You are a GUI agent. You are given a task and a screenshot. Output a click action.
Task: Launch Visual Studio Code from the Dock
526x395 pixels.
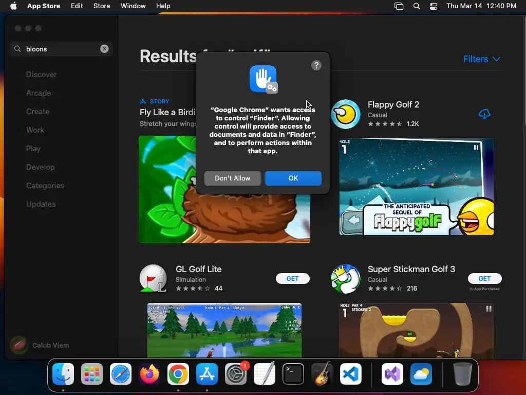350,374
